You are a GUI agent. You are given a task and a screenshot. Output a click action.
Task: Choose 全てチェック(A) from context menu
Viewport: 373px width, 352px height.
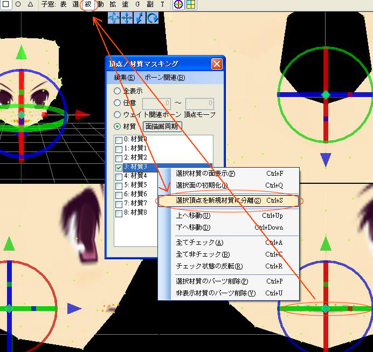tap(229, 243)
